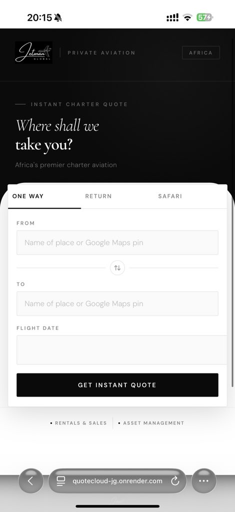Switch to the Return tab
The width and height of the screenshot is (235, 512).
tap(98, 196)
